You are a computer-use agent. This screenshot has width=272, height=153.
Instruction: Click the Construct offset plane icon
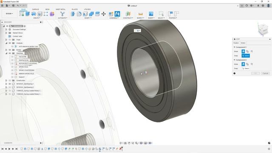point(128,14)
